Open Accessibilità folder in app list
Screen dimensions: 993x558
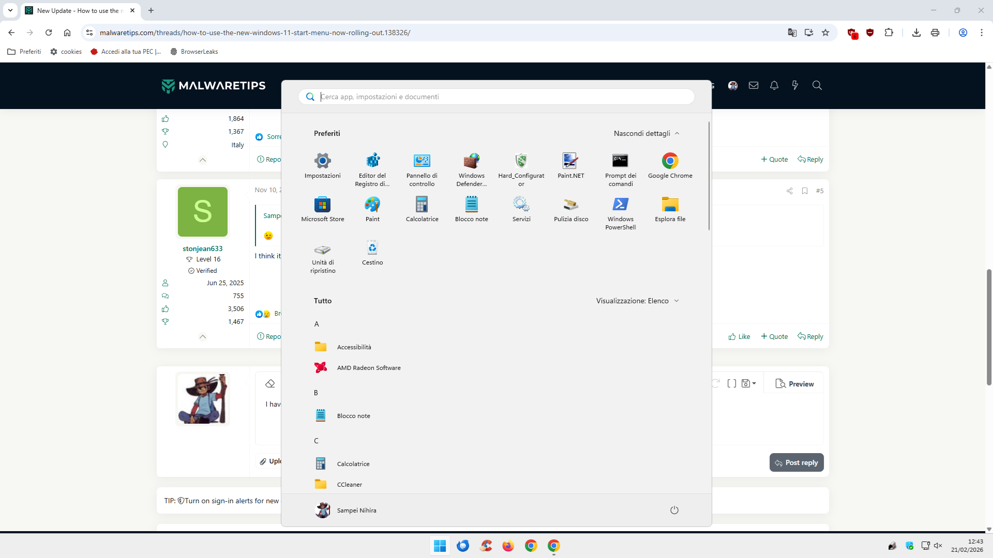(x=354, y=347)
